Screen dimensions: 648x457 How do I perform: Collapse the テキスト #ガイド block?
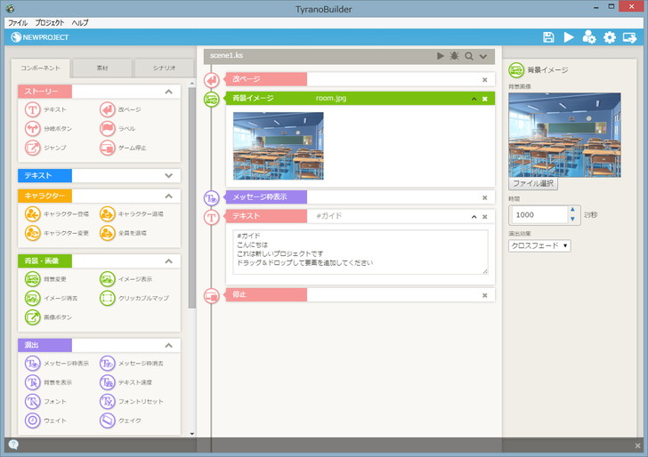coord(474,217)
